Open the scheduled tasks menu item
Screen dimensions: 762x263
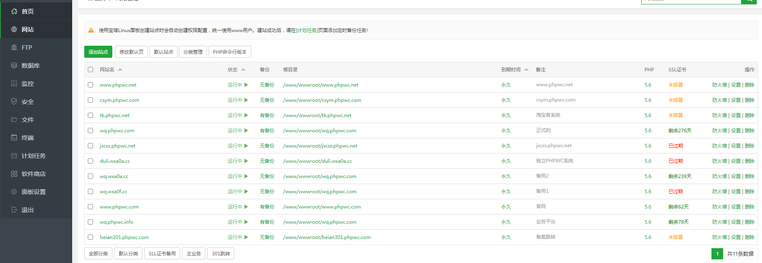(x=34, y=156)
